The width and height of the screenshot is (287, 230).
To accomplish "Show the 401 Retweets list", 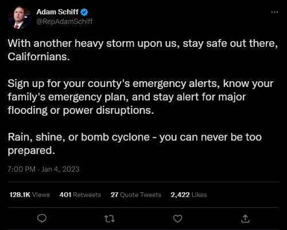I will coord(80,195).
